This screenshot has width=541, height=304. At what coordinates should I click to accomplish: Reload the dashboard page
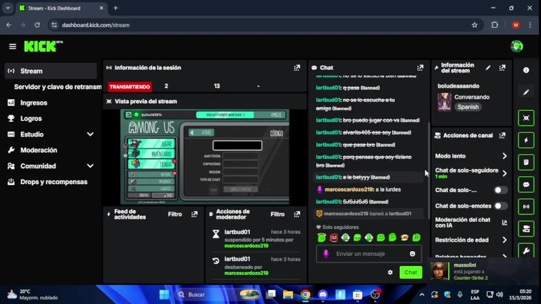pyautogui.click(x=37, y=25)
